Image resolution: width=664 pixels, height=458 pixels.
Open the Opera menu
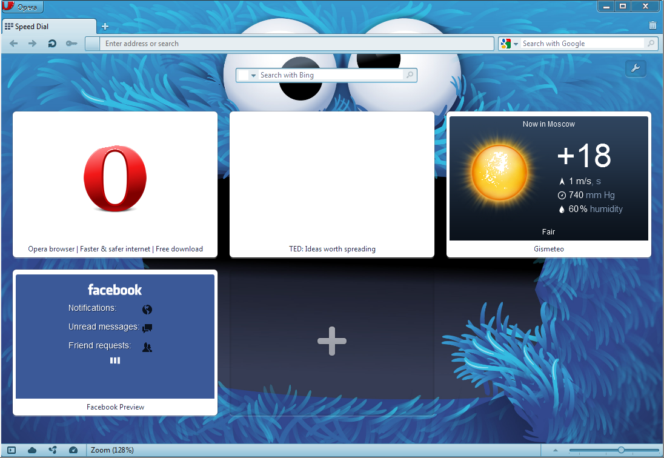(22, 7)
